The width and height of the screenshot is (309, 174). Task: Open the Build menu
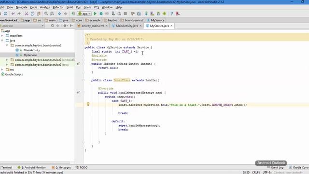pos(70,7)
